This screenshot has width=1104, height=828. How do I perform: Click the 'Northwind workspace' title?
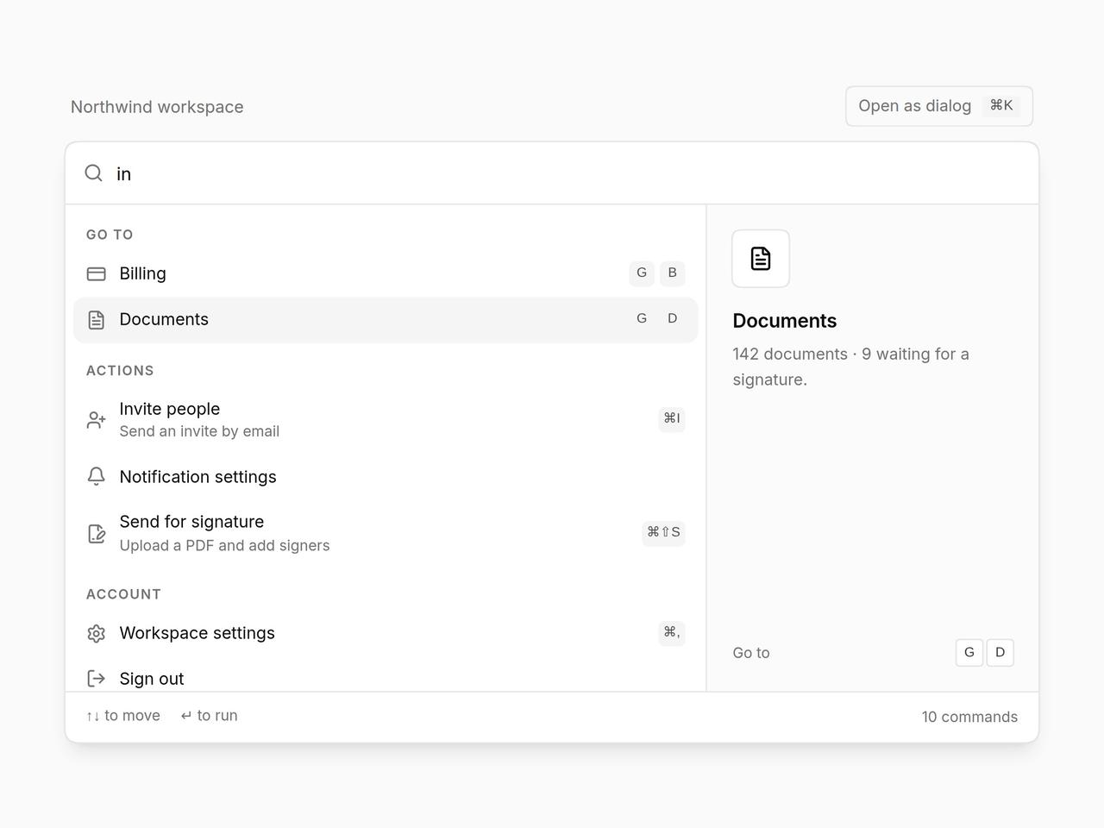coord(157,107)
